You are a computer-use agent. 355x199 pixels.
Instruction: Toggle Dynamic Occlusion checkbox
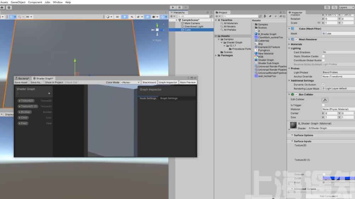pyautogui.click(x=323, y=85)
